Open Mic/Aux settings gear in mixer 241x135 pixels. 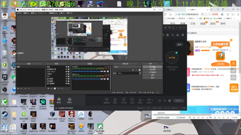[x=108, y=79]
